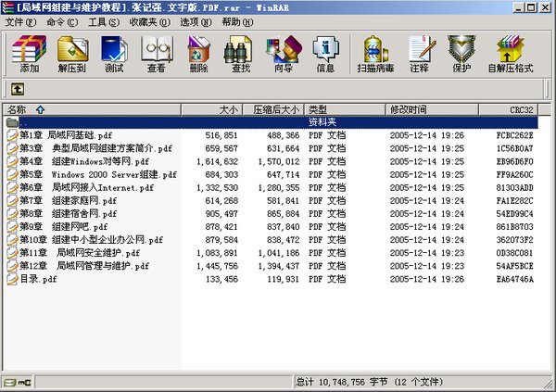The height and width of the screenshot is (392, 556).
Task: Sort by 大小 column header
Action: tap(211, 109)
